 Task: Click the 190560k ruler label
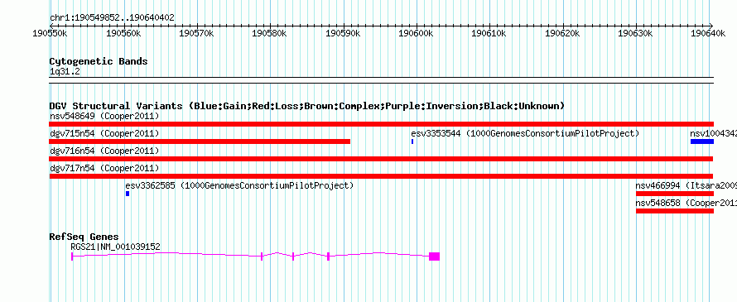(124, 33)
